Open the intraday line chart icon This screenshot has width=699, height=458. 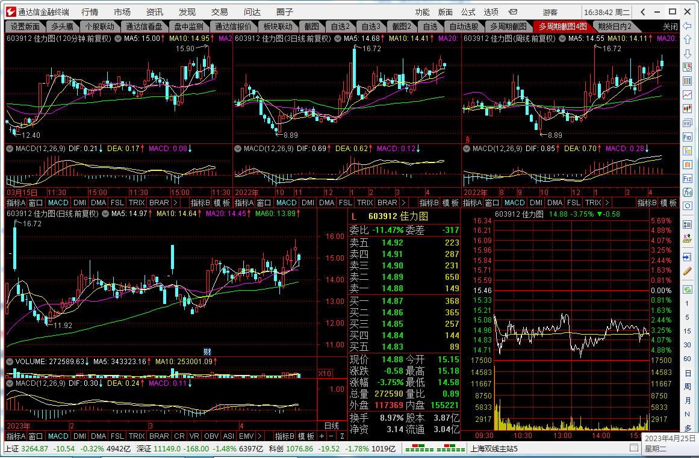tap(687, 95)
